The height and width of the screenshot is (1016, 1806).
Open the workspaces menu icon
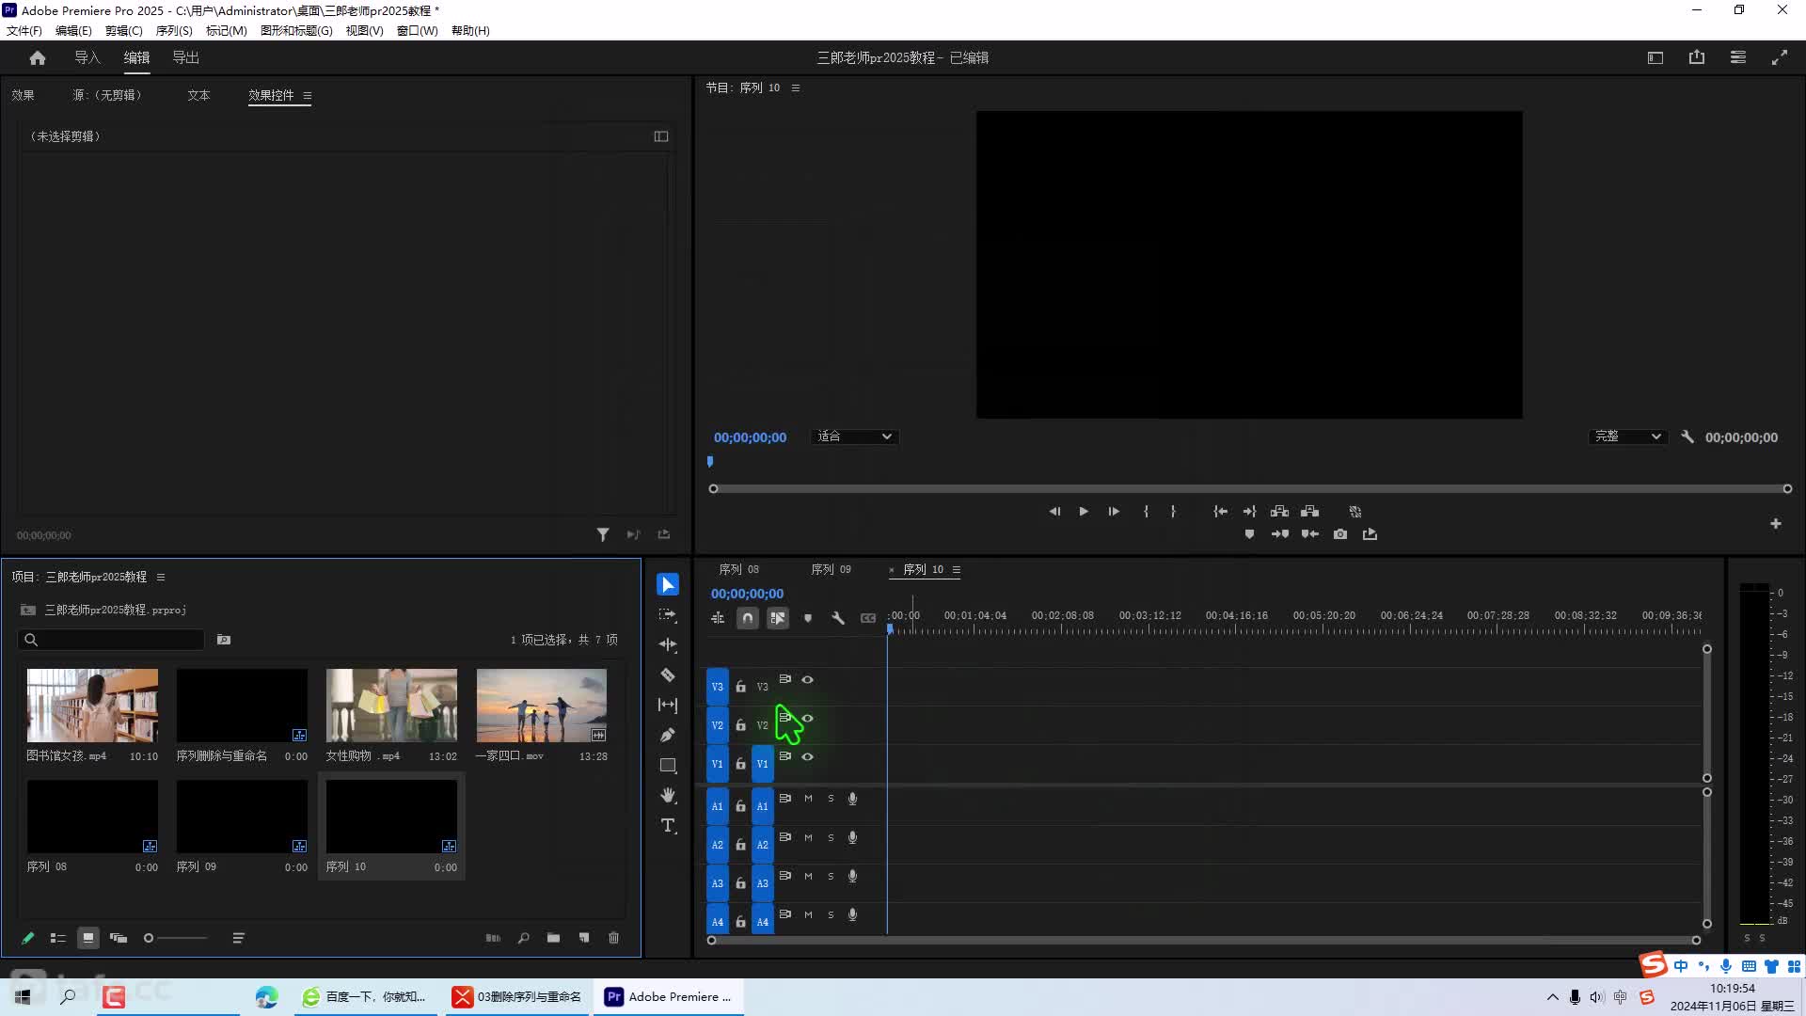[1737, 57]
